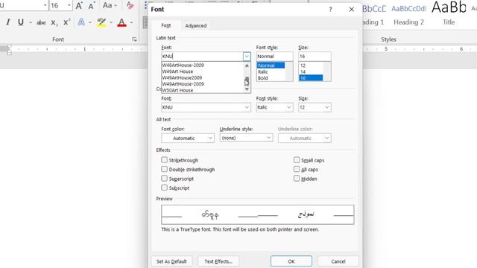The image size is (477, 268).
Task: Open Text Effects button
Action: (x=218, y=261)
